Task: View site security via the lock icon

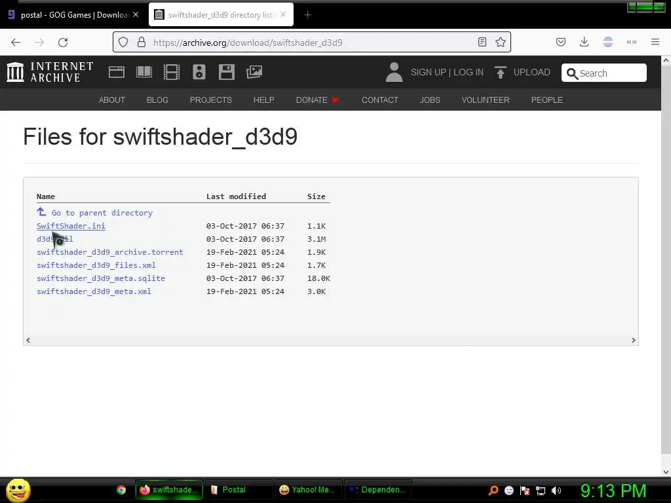Action: tap(142, 43)
